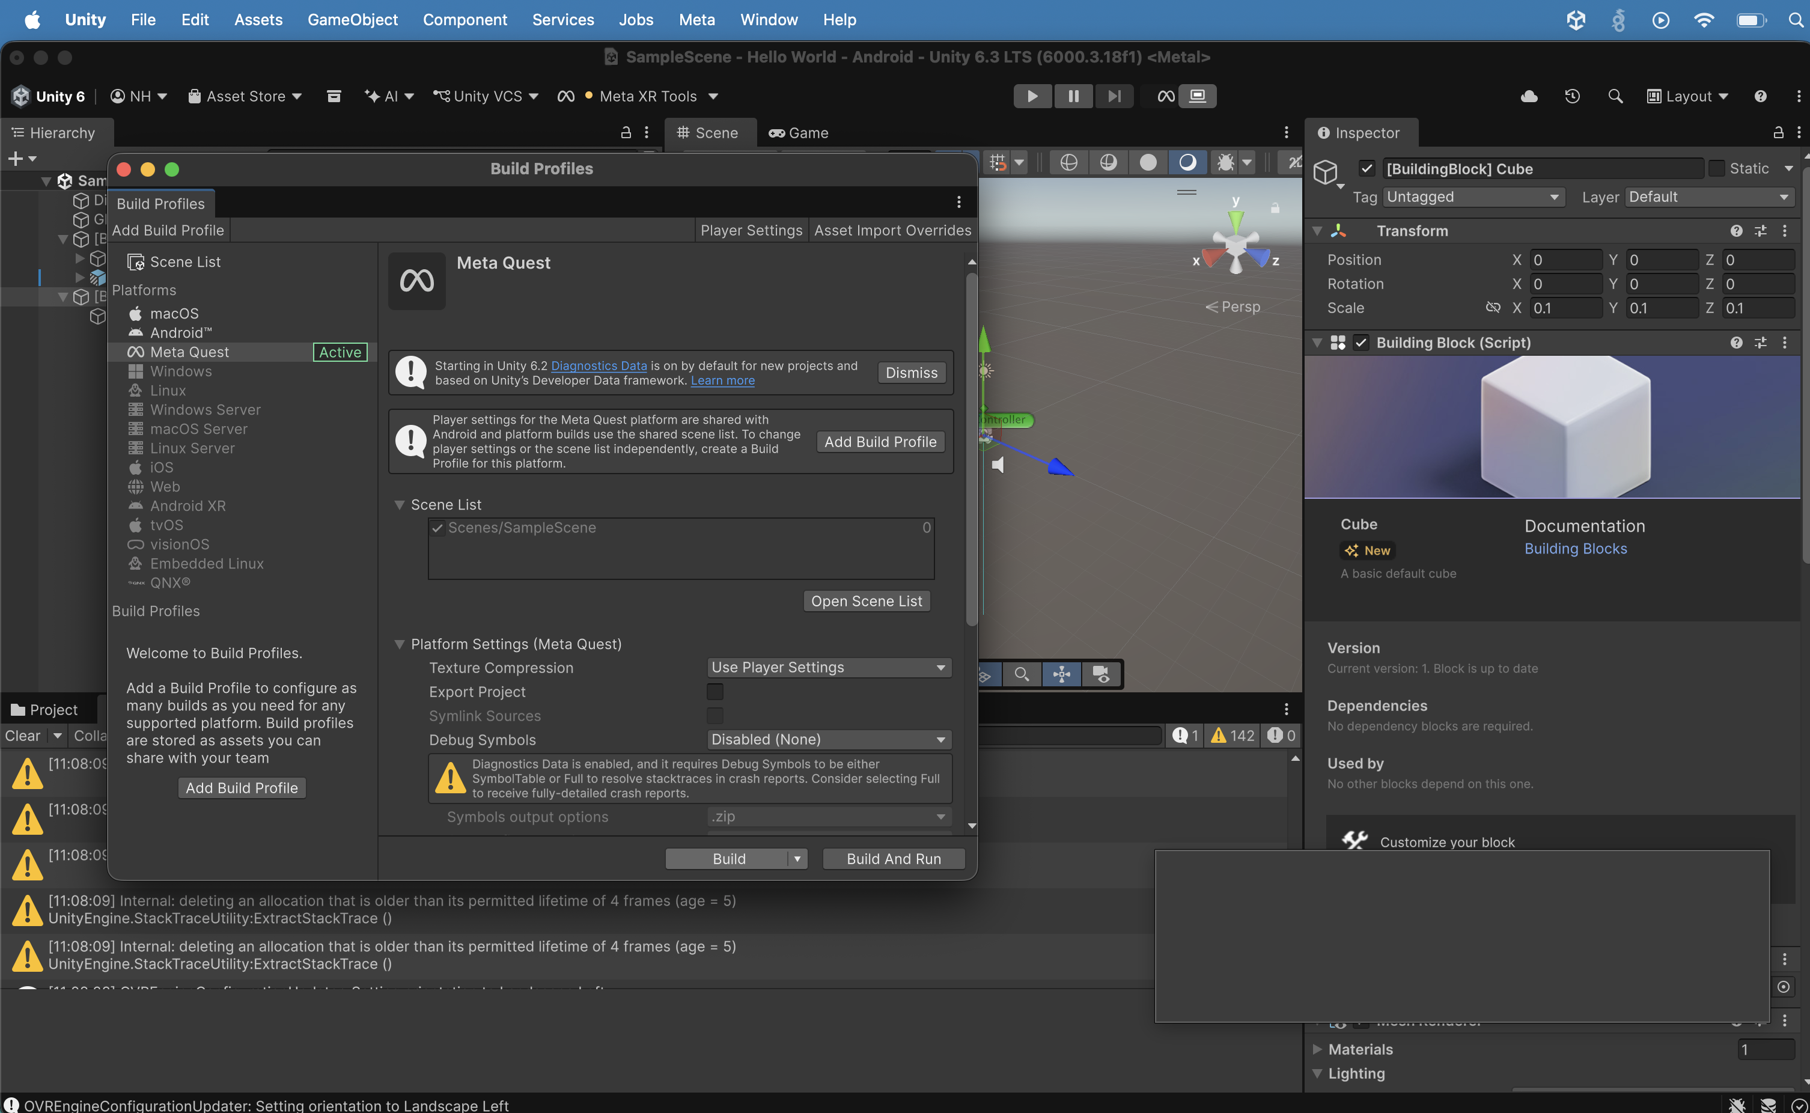This screenshot has height=1113, width=1810.
Task: Click the Scene view magnifier overlay tool
Action: point(1022,674)
